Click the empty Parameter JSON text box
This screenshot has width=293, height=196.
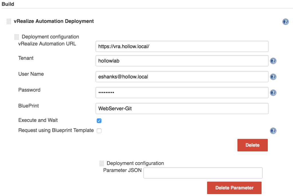tap(203, 173)
